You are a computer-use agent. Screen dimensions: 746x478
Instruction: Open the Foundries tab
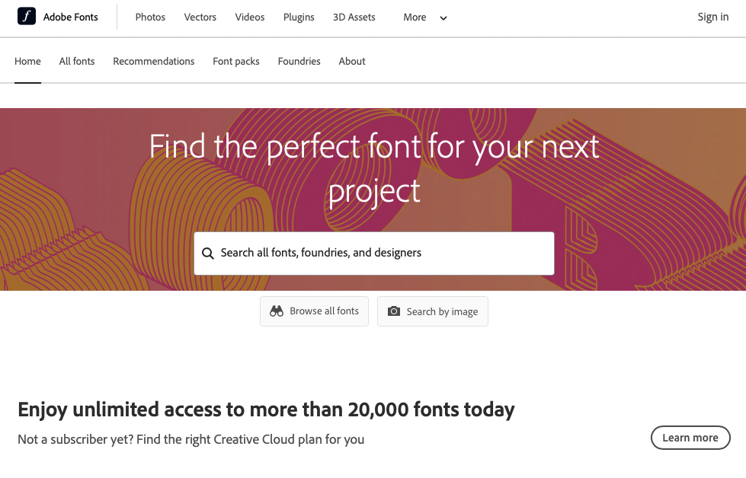299,62
